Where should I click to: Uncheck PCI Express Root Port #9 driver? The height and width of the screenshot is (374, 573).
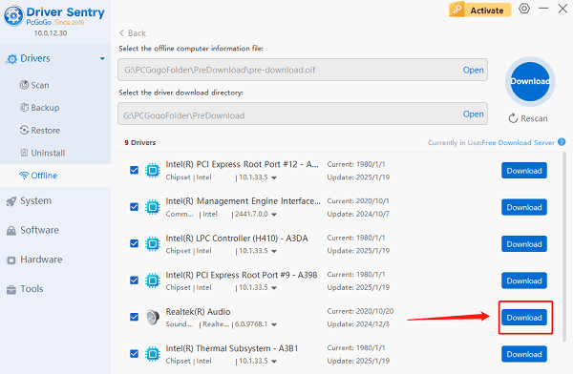(134, 280)
